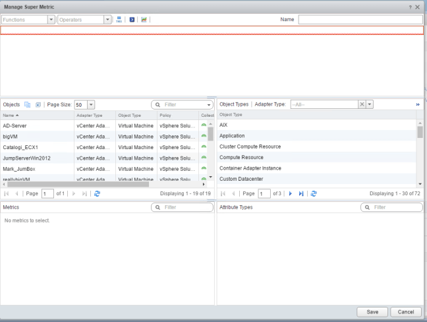The height and width of the screenshot is (322, 427).
Task: Open the Functions dropdown
Action: pos(51,20)
